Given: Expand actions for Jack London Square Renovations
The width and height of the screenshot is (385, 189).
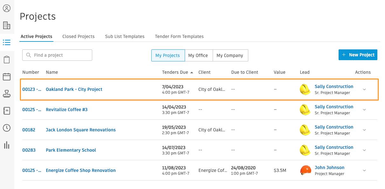Looking at the screenshot, I should 364,130.
